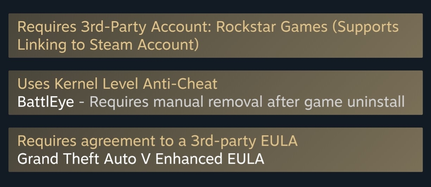The height and width of the screenshot is (187, 431).
Task: Select the Requires 3rd-Party Account notice box
Action: [216, 36]
